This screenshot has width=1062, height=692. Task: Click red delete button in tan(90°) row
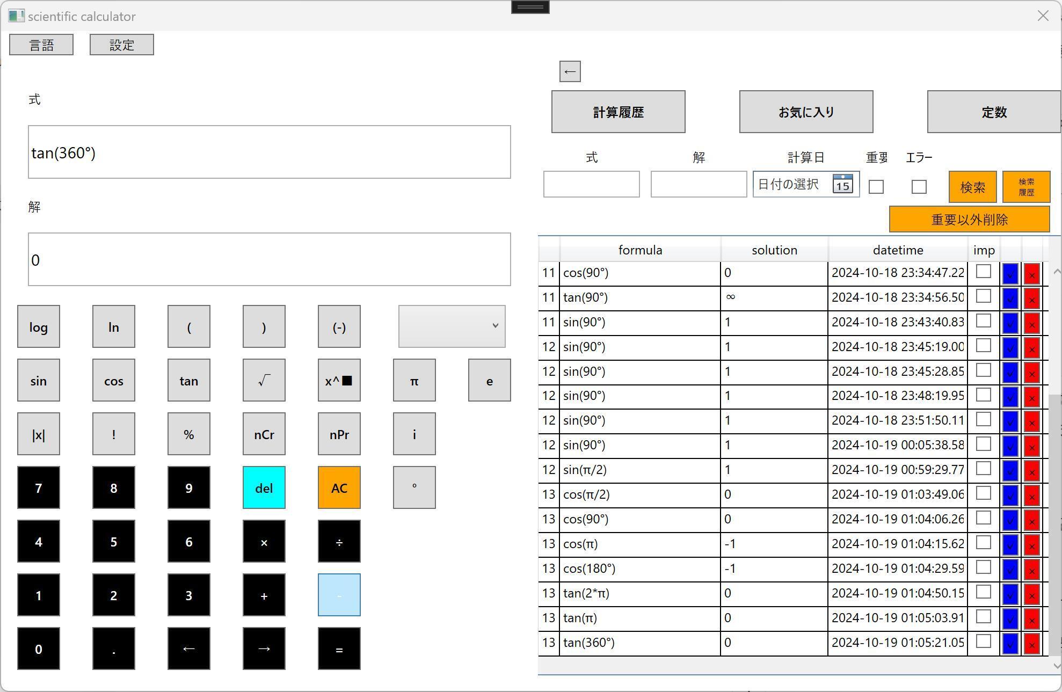coord(1031,298)
